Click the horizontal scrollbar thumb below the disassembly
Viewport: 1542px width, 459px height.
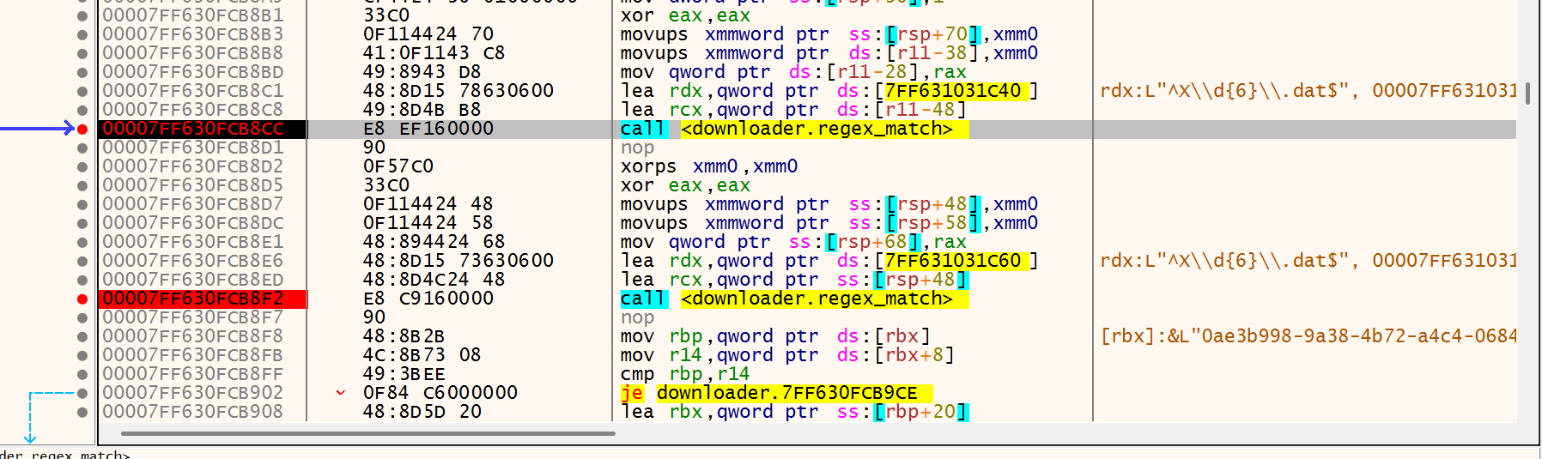(x=368, y=433)
